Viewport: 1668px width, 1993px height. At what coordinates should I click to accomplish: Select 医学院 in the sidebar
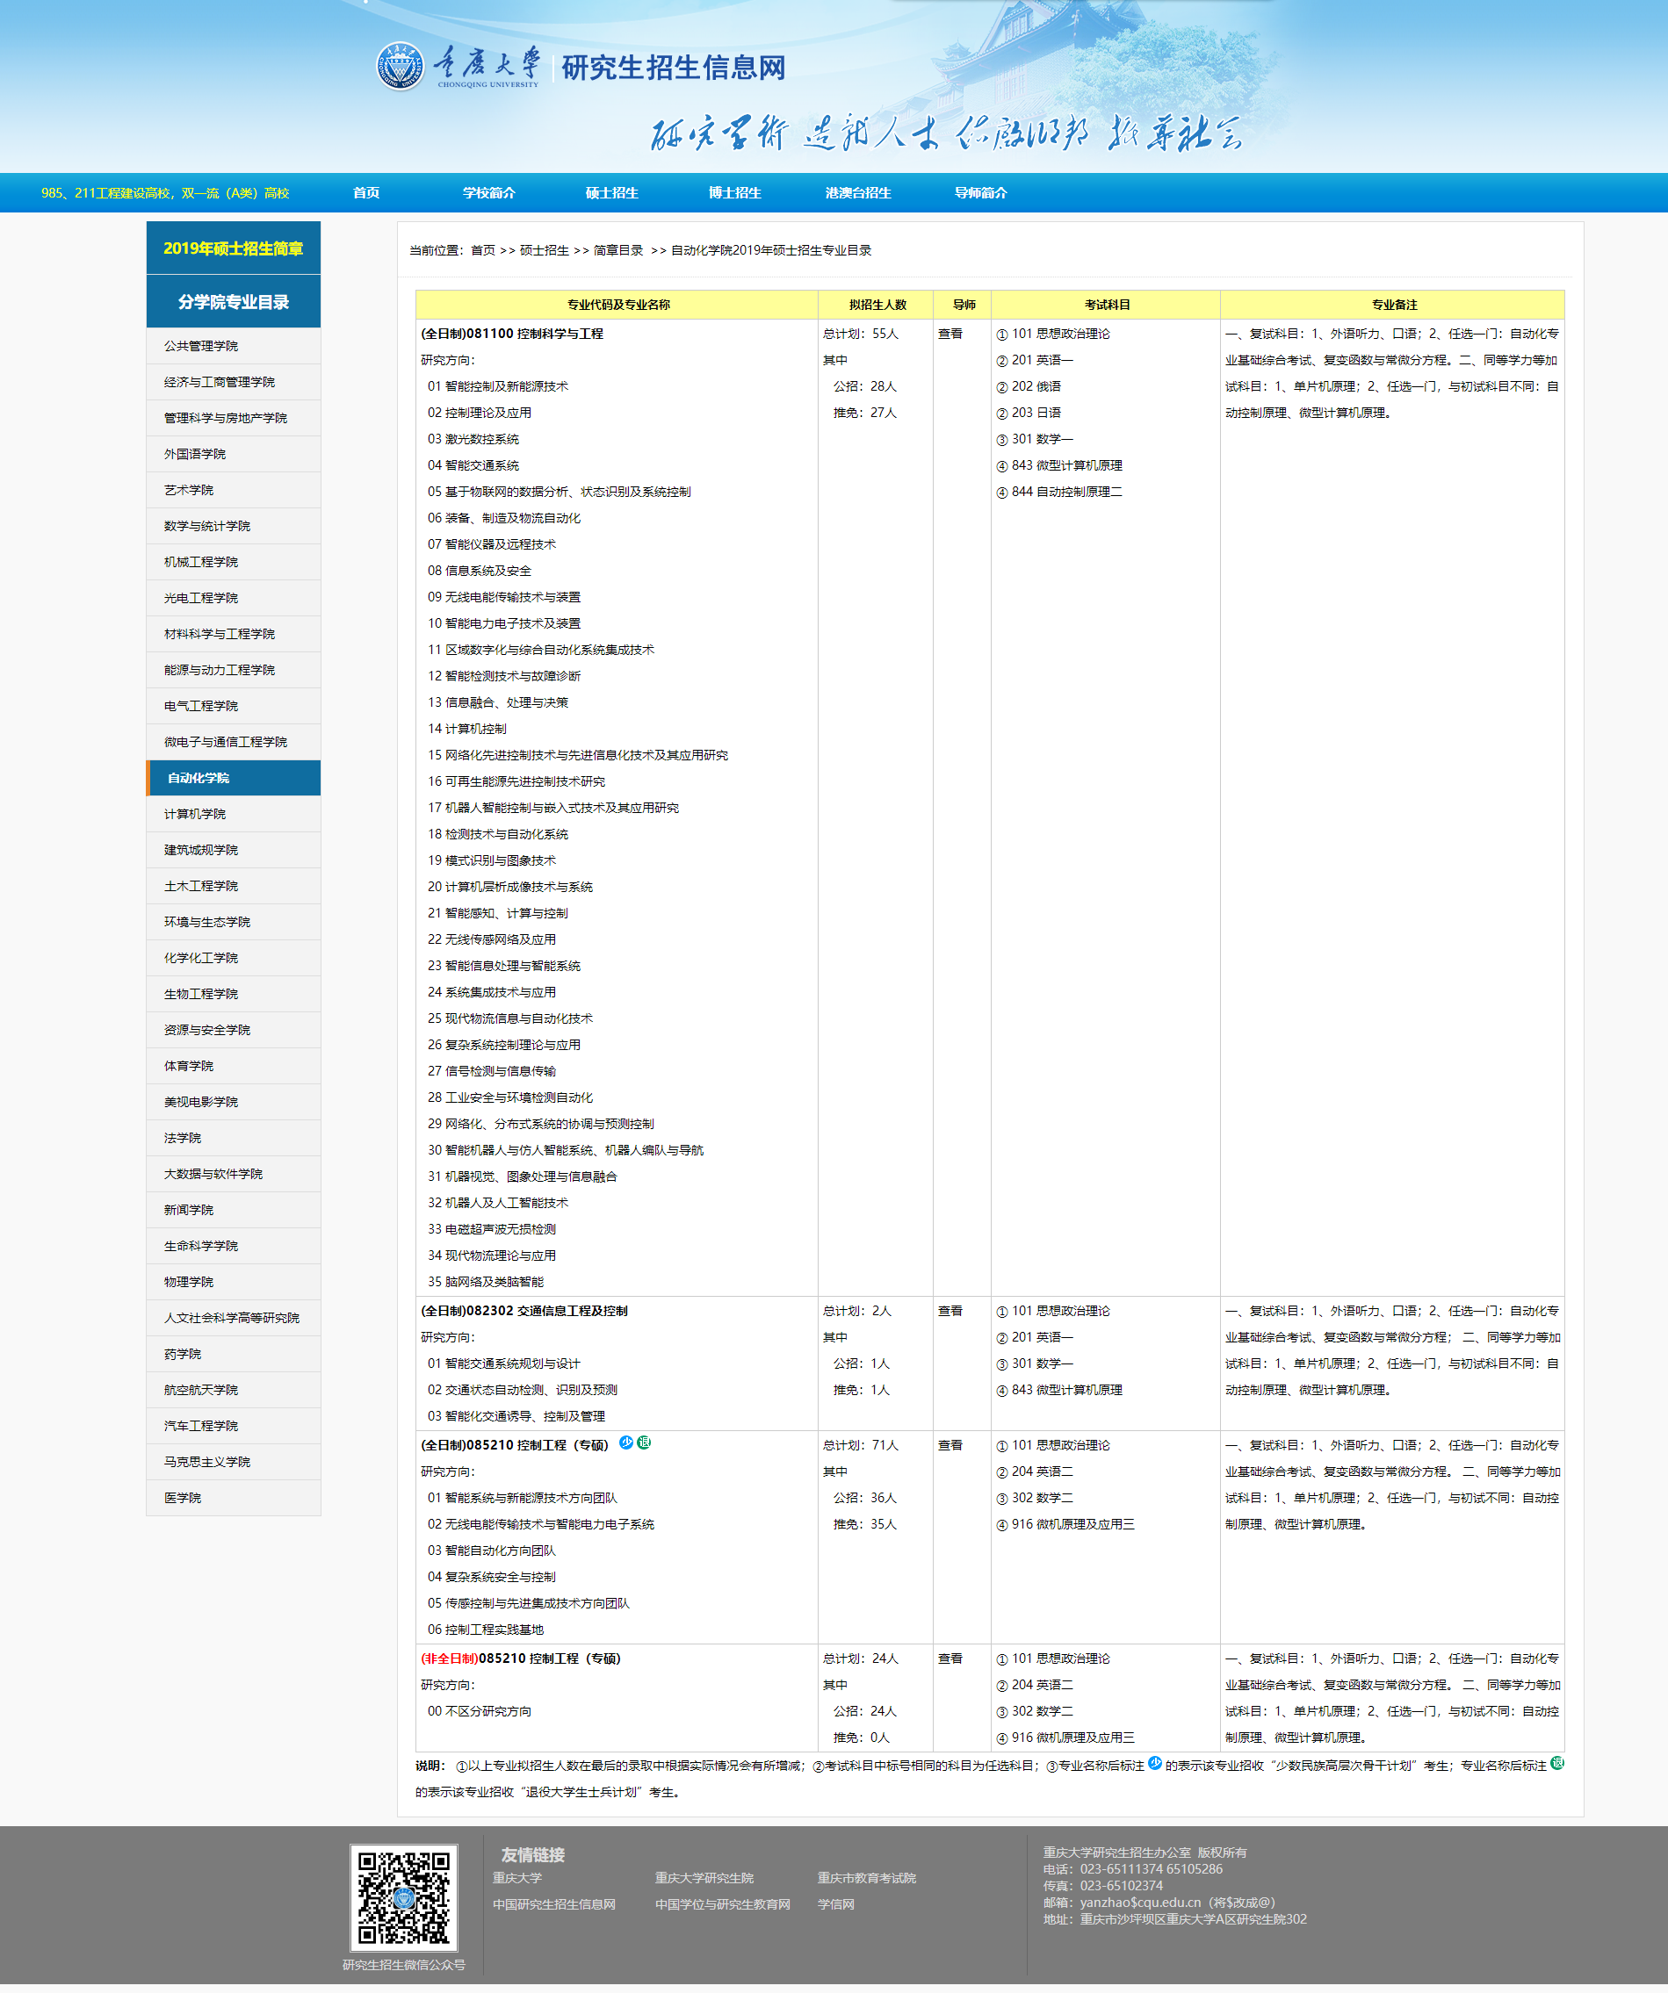click(x=234, y=1500)
